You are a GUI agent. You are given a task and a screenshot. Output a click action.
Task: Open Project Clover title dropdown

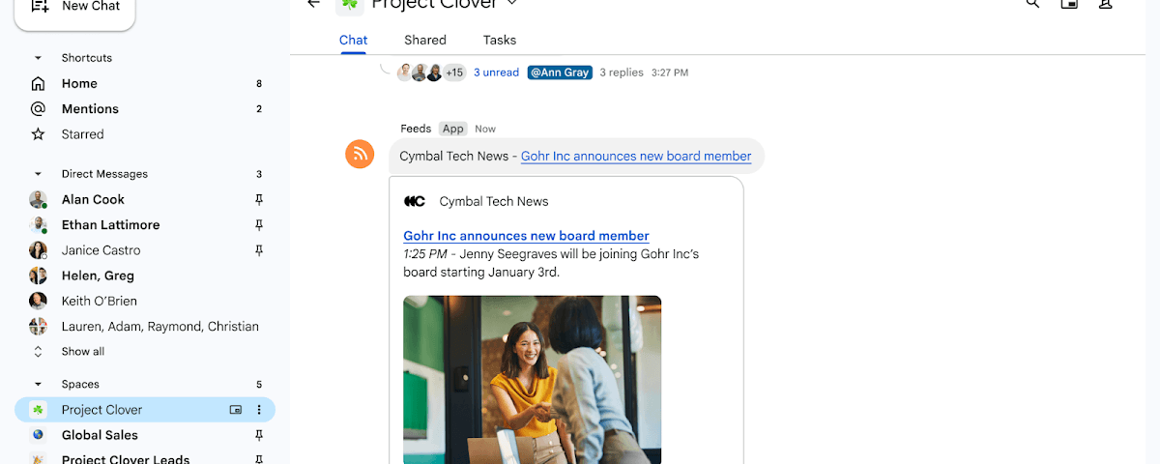[x=512, y=4]
